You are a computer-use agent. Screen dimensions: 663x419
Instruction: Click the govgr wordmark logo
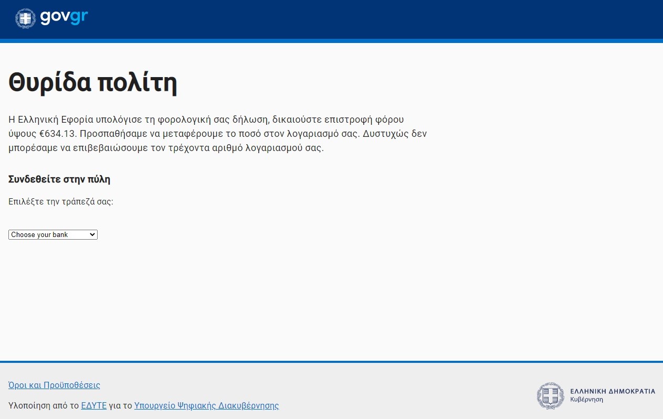point(64,18)
